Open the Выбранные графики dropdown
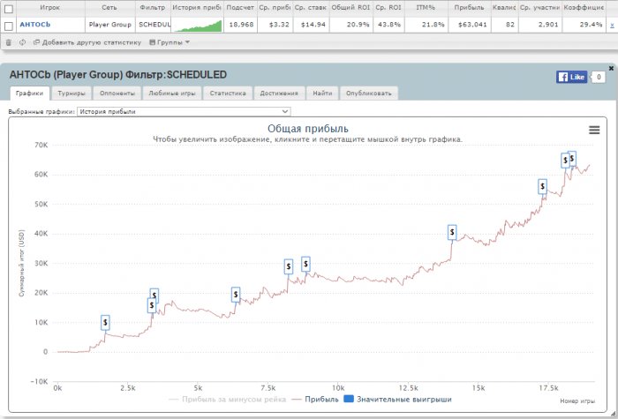The image size is (618, 419). pyautogui.click(x=184, y=111)
